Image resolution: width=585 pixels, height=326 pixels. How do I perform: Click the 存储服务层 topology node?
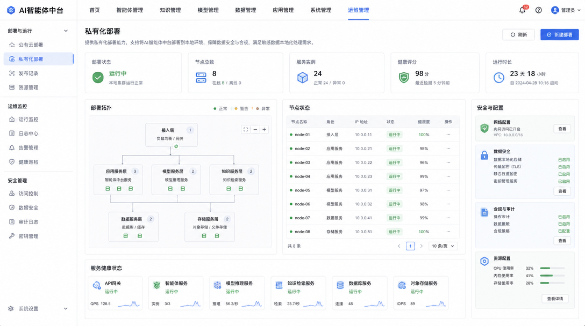[x=210, y=227]
